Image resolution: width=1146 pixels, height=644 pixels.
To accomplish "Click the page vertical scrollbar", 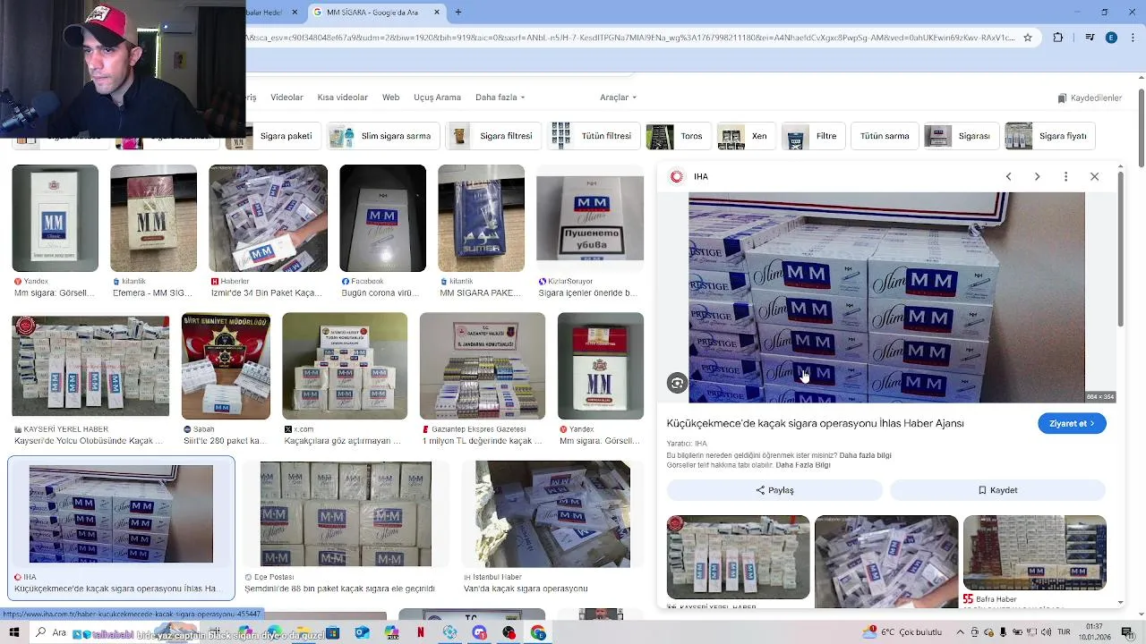I will click(1142, 128).
